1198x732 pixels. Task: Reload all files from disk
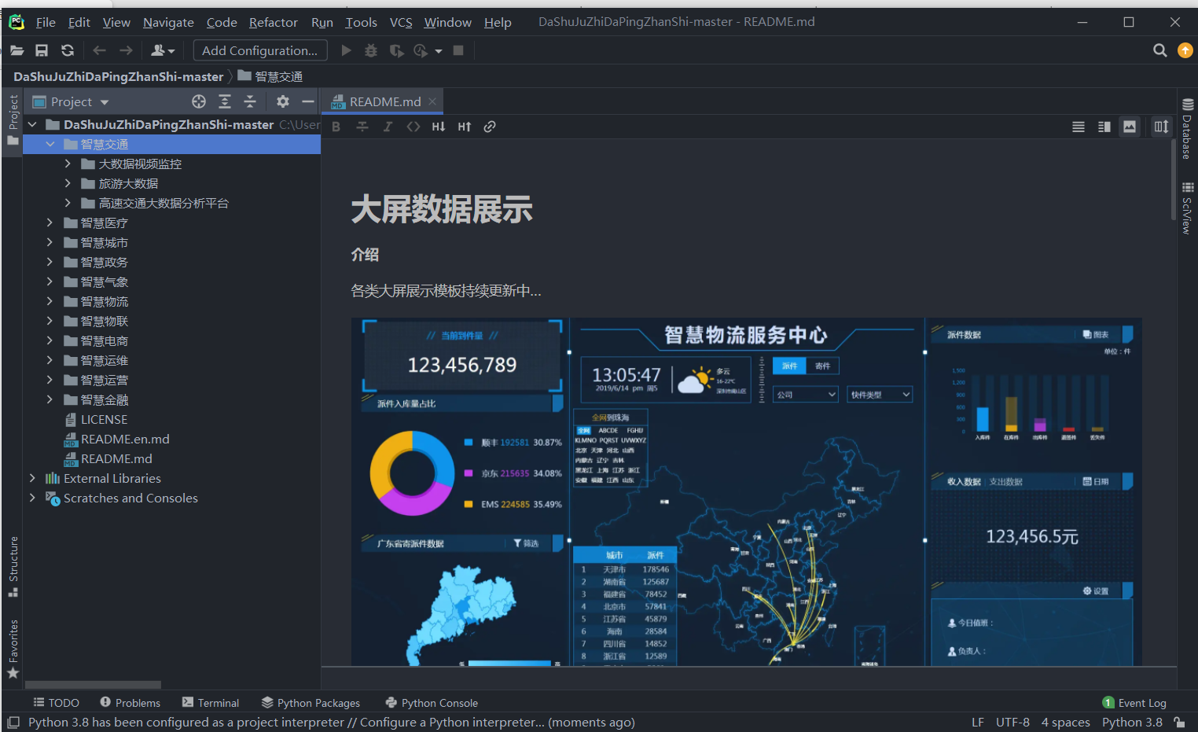click(x=68, y=50)
